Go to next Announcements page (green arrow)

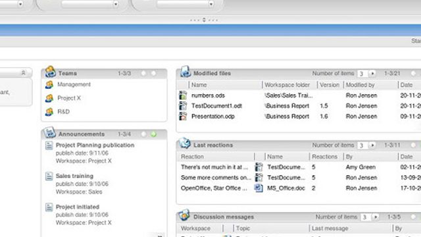tap(153, 134)
